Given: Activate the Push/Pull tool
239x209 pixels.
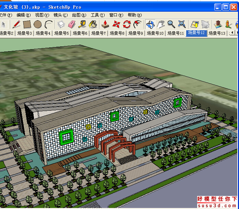Looking at the screenshot, I should pyautogui.click(x=105, y=24).
